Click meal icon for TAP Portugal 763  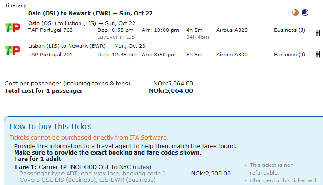318,32
